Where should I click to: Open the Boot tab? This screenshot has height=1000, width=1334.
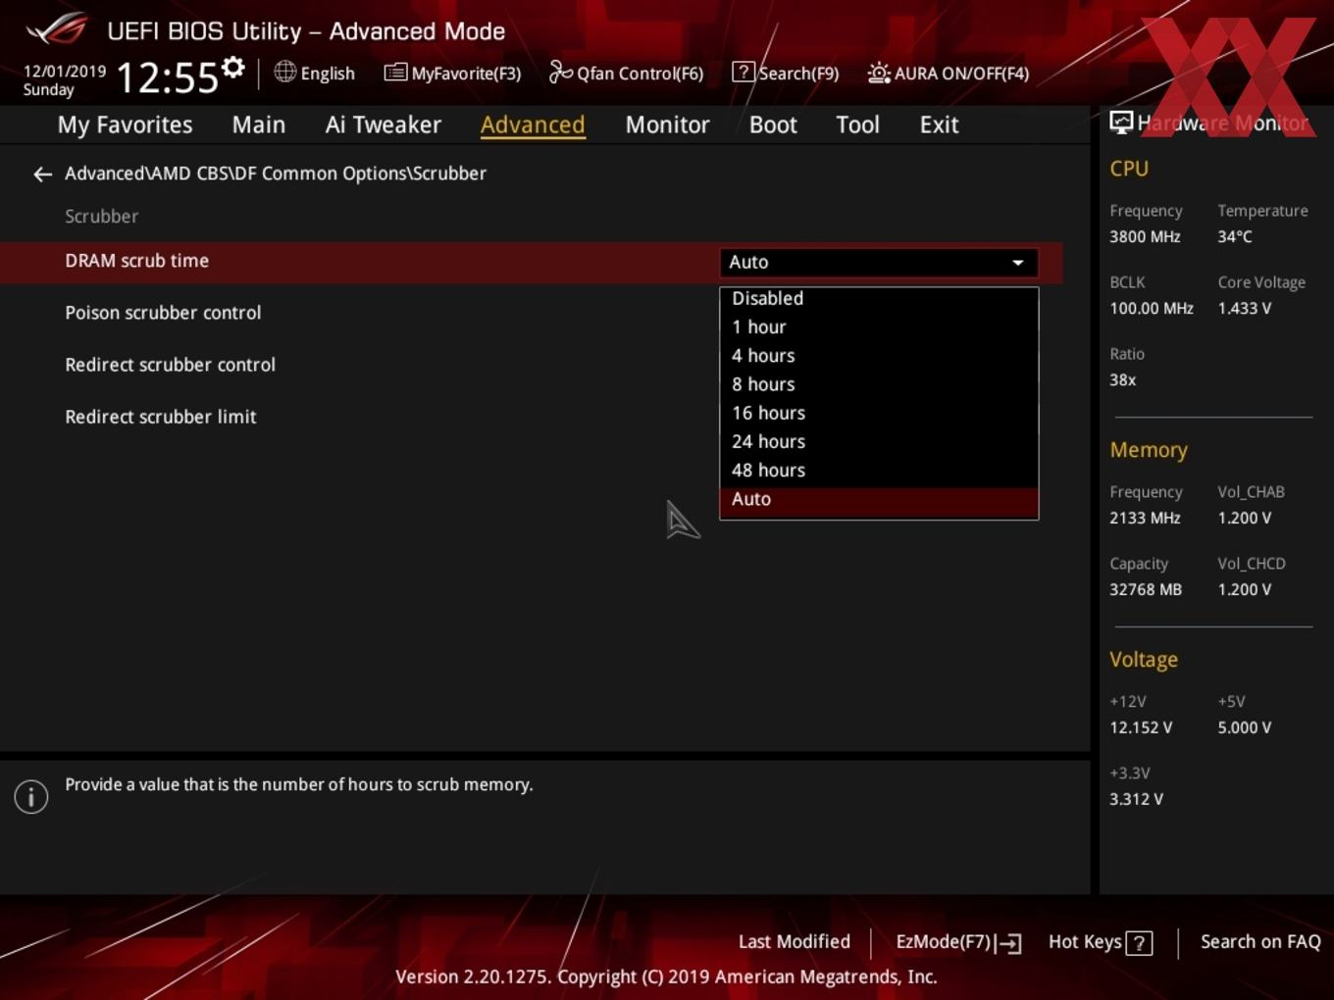coord(773,125)
